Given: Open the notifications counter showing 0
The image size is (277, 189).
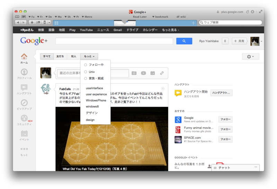Looking at the screenshot, I should 225,41.
